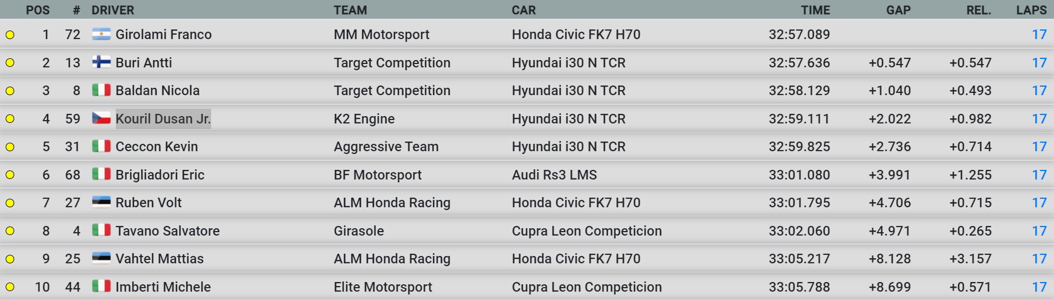Click the TEAM column header
Viewport: 1054px width, 299px height.
click(x=350, y=10)
